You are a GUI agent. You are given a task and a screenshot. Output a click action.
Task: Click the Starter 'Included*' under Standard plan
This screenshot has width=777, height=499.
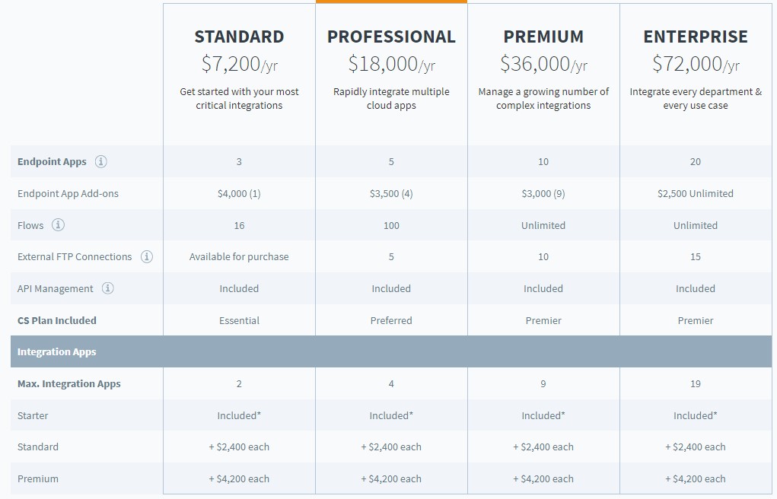click(x=239, y=416)
